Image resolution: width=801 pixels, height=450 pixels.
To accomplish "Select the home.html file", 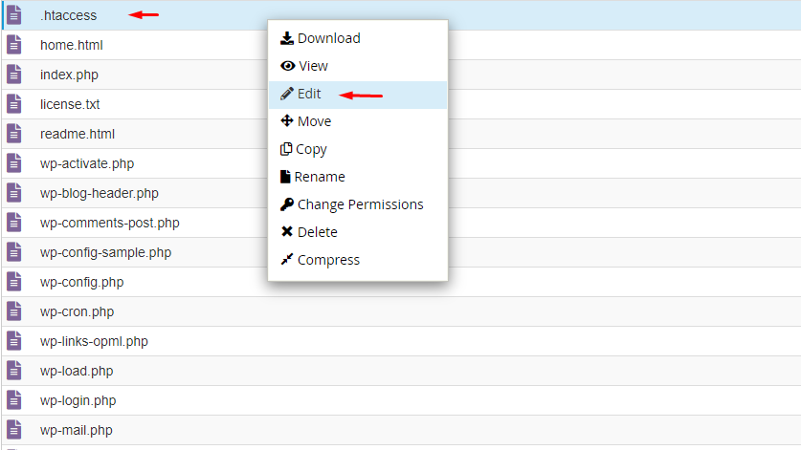I will coord(400,45).
